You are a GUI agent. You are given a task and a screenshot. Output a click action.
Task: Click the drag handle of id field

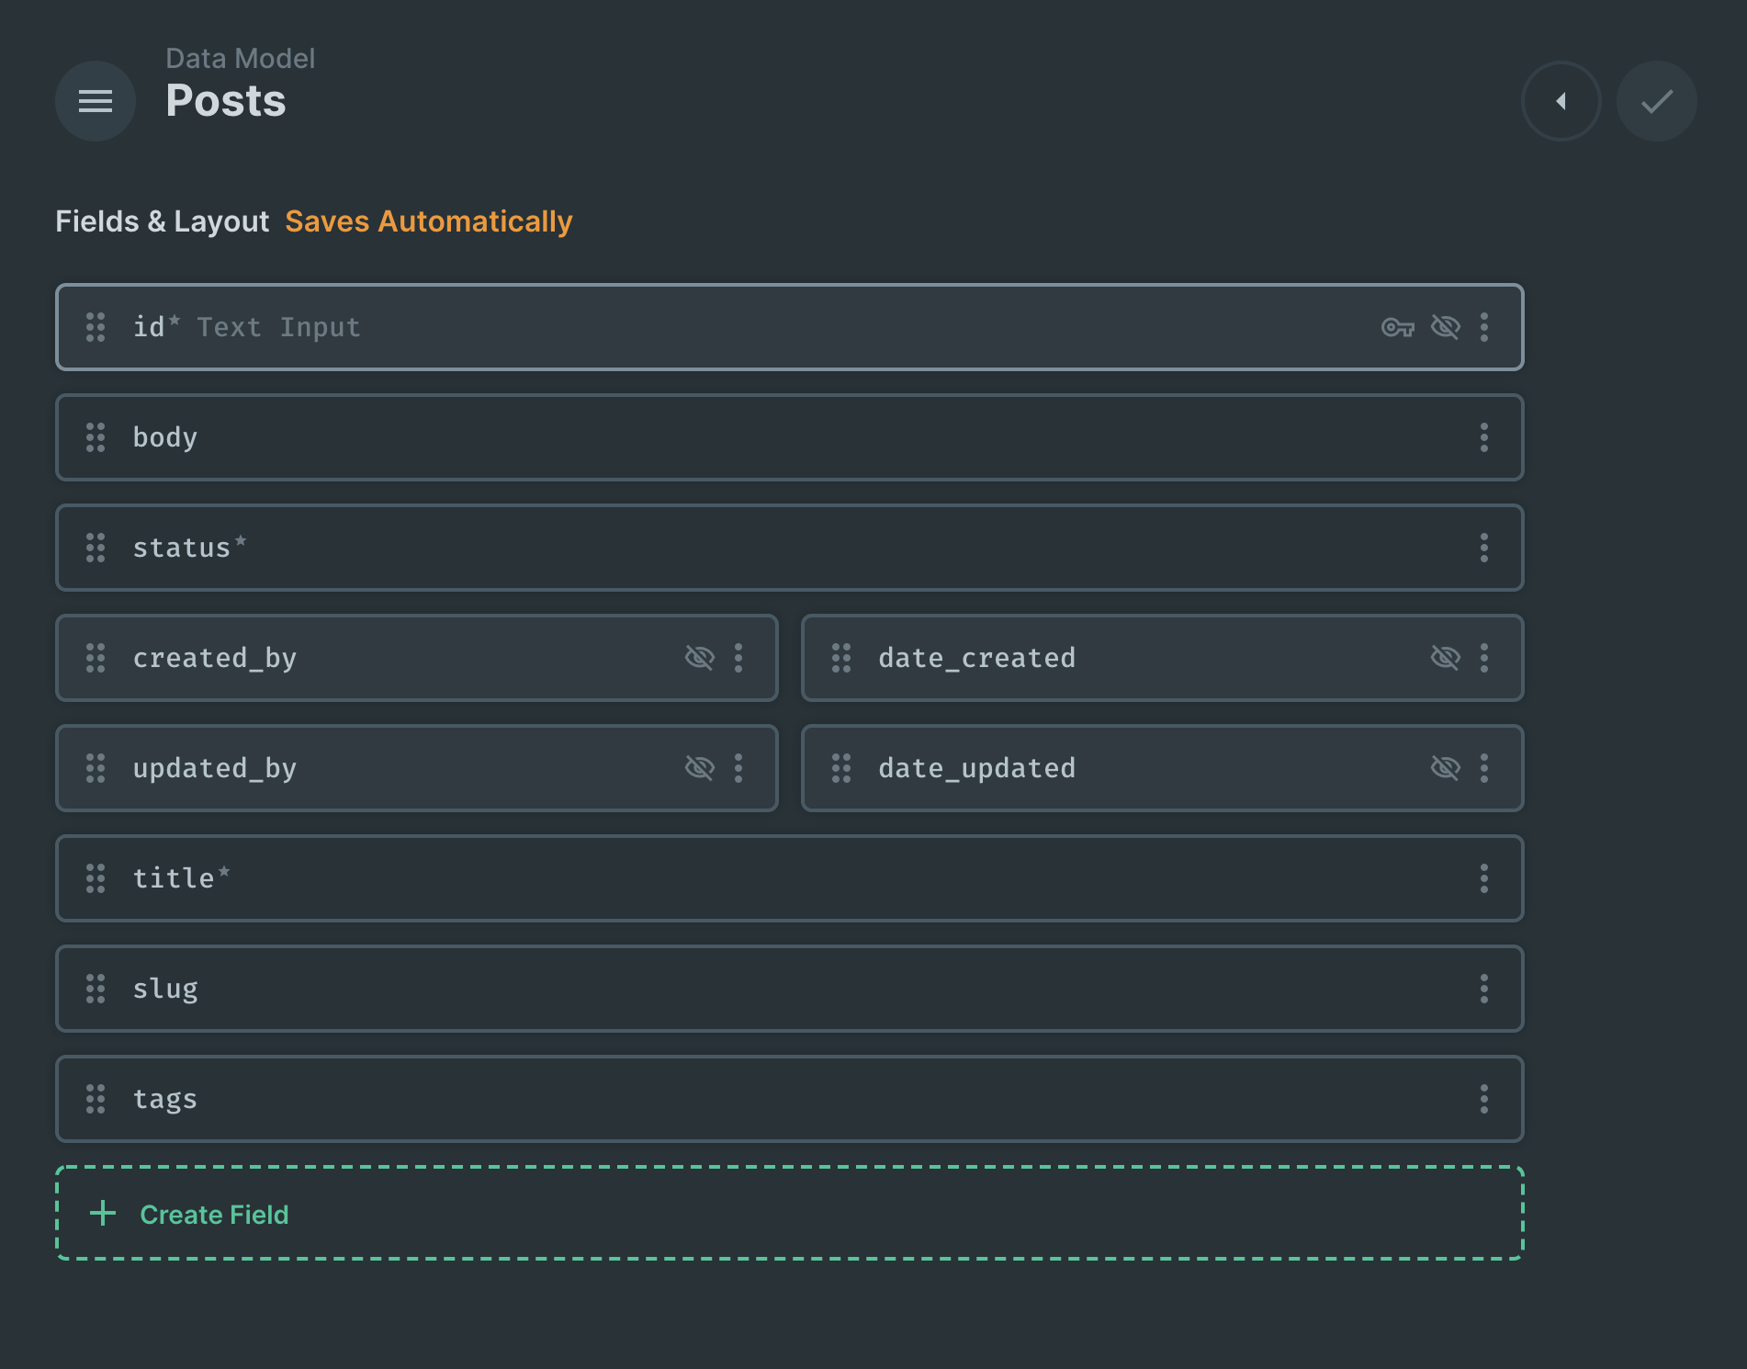click(96, 327)
